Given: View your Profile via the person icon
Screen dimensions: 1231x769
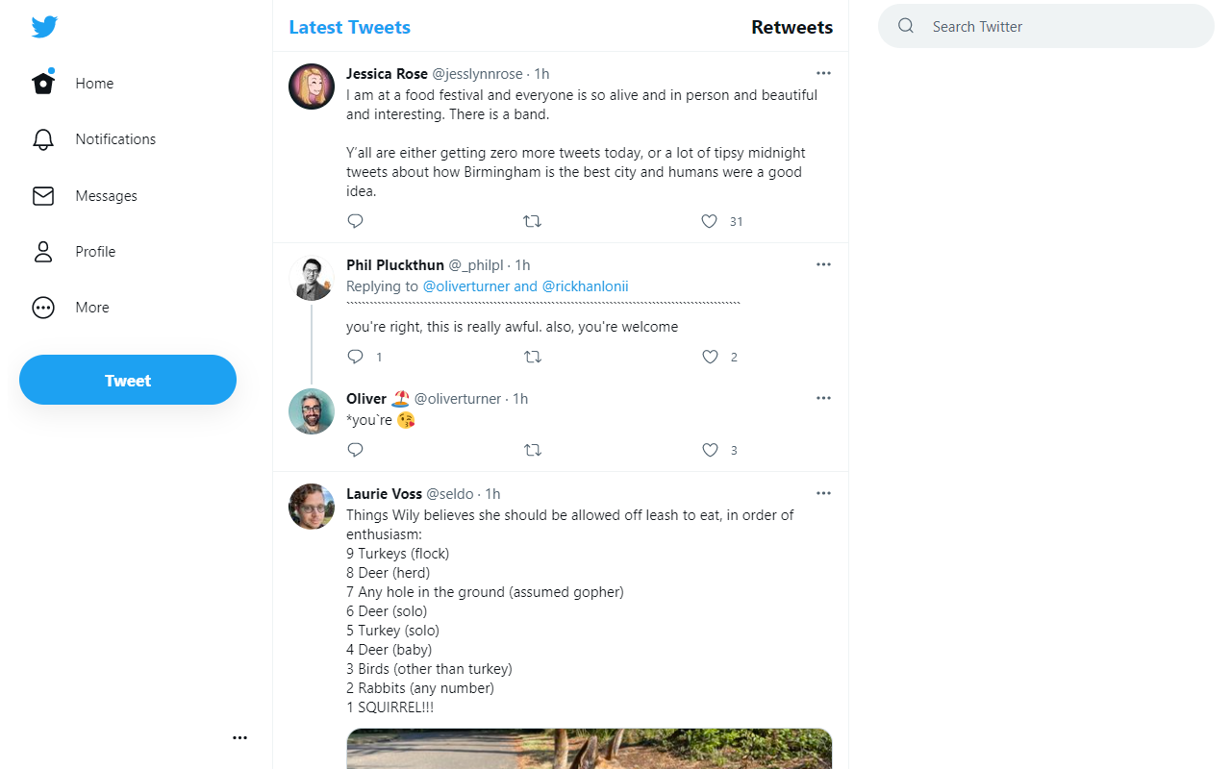Looking at the screenshot, I should 43,251.
